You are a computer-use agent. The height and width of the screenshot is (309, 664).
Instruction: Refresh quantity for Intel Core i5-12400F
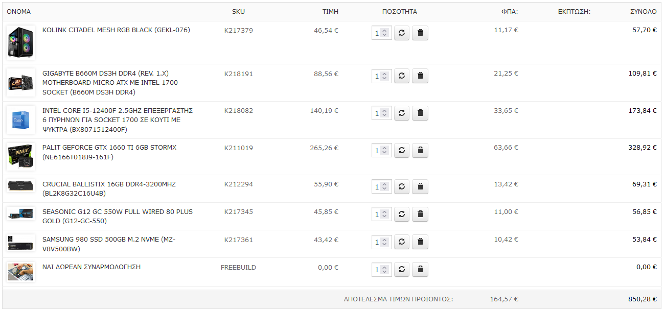coord(402,113)
